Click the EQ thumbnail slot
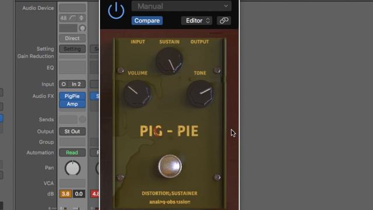 72,67
